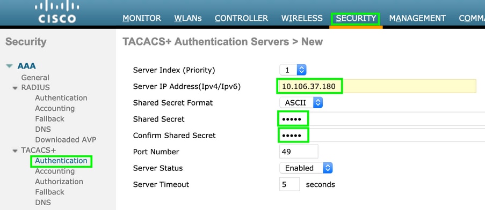Click into the Port Number field

click(x=299, y=152)
